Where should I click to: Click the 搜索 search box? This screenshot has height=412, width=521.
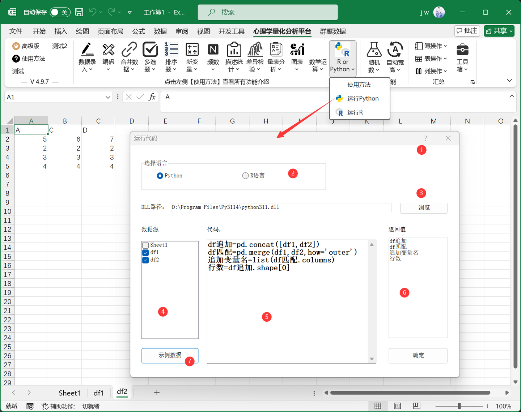coord(268,12)
